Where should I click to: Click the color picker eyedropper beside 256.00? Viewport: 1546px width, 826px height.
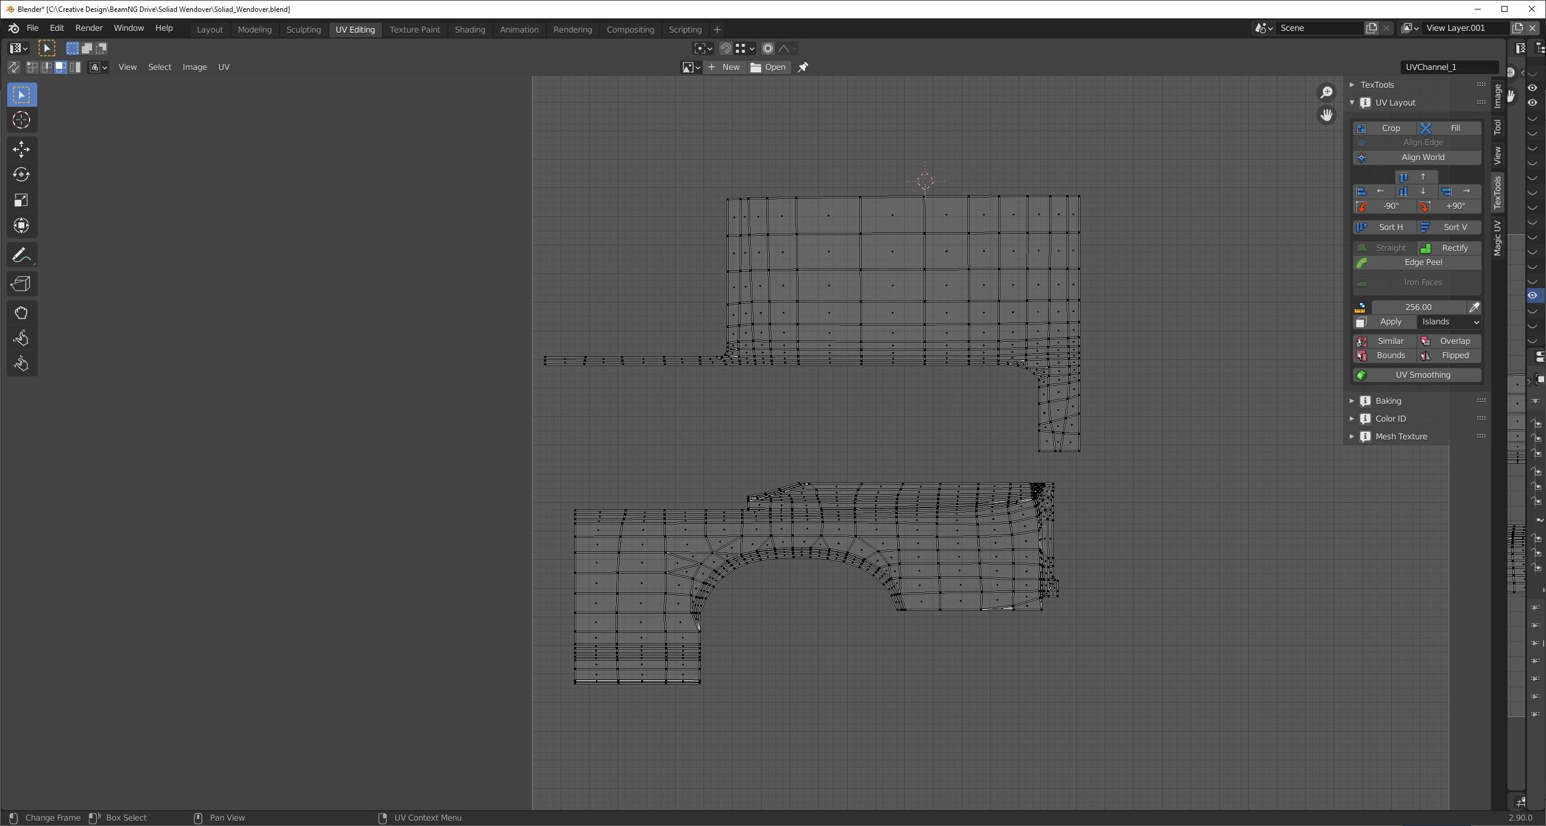click(1474, 307)
